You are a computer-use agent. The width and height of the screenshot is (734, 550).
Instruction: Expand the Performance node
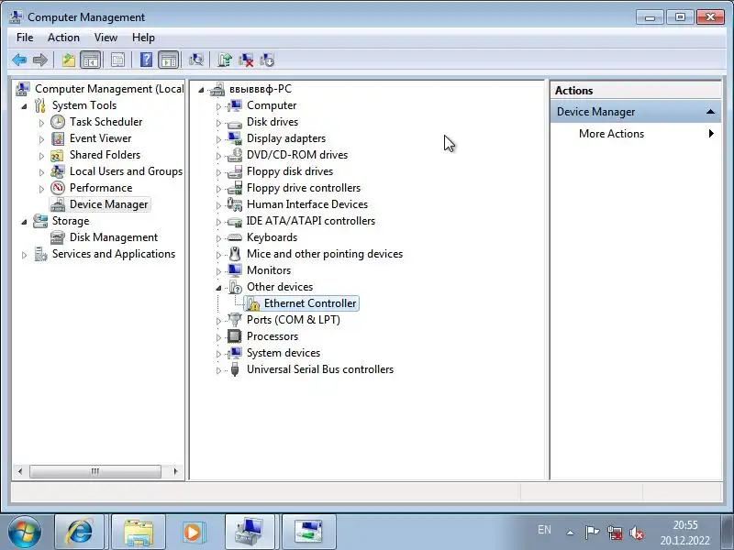(41, 189)
